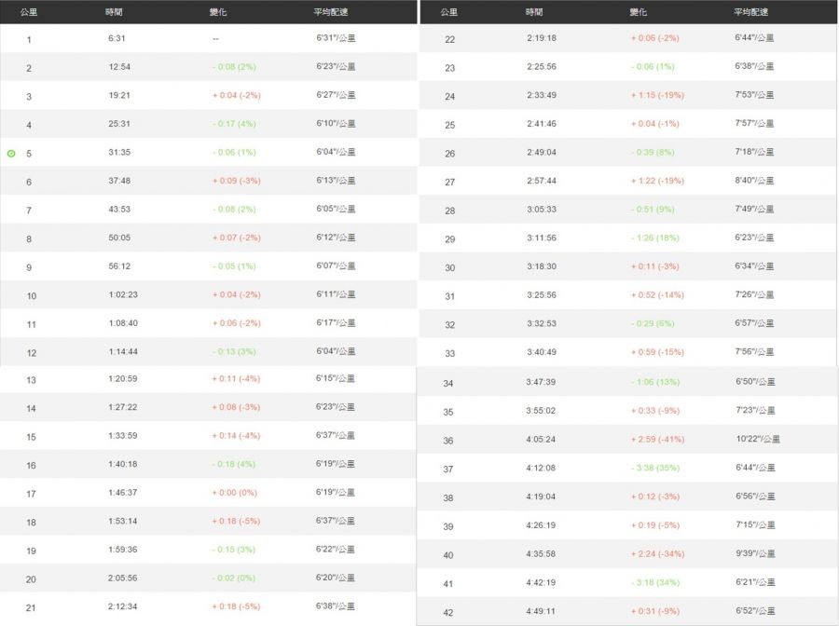
Task: Select the split time 3:47:39
Action: coord(541,382)
